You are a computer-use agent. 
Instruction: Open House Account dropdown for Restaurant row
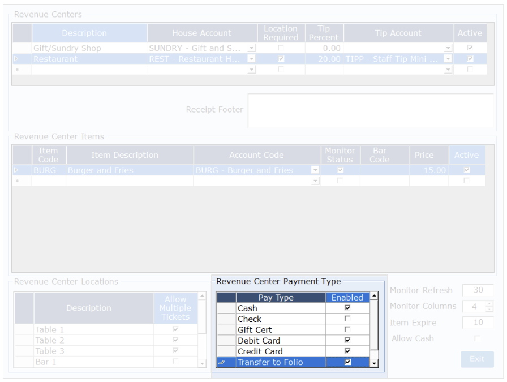[x=252, y=59]
